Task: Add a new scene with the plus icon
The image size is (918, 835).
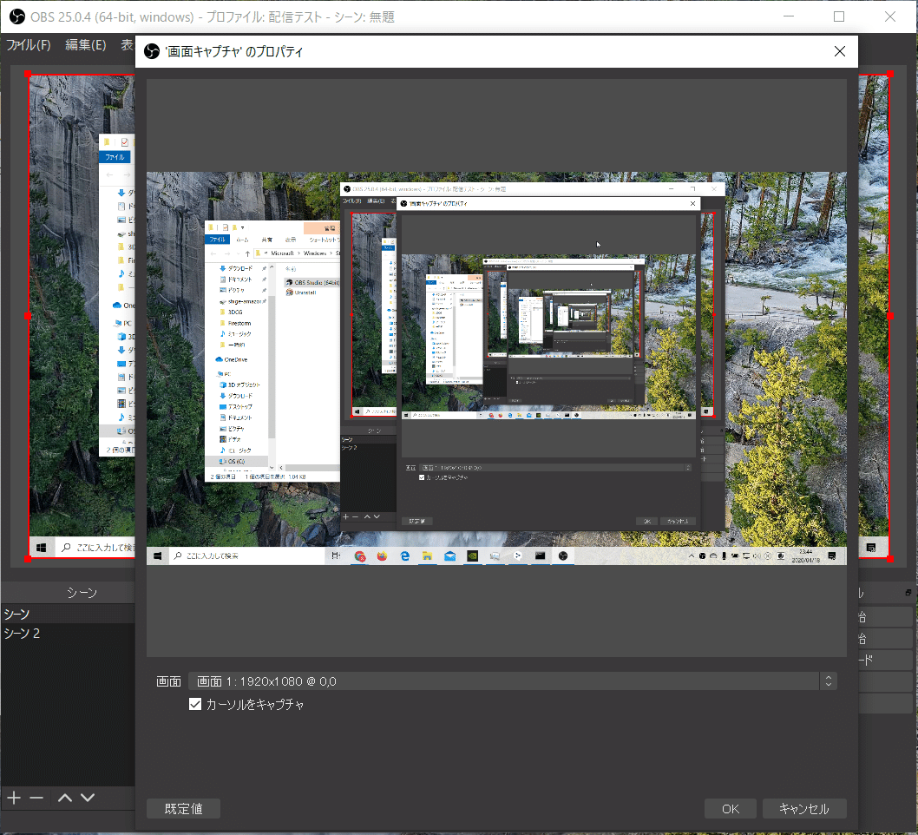Action: (x=14, y=798)
